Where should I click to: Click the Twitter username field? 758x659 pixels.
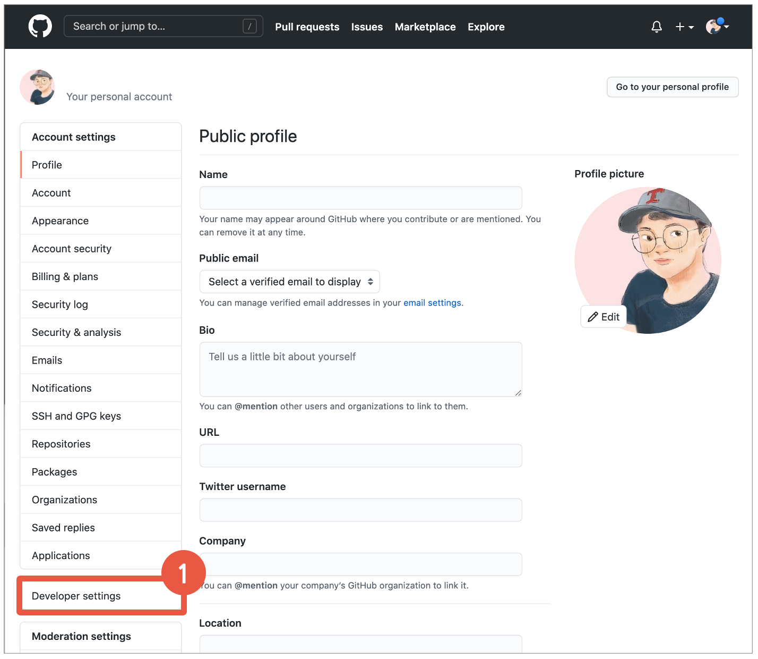[361, 510]
